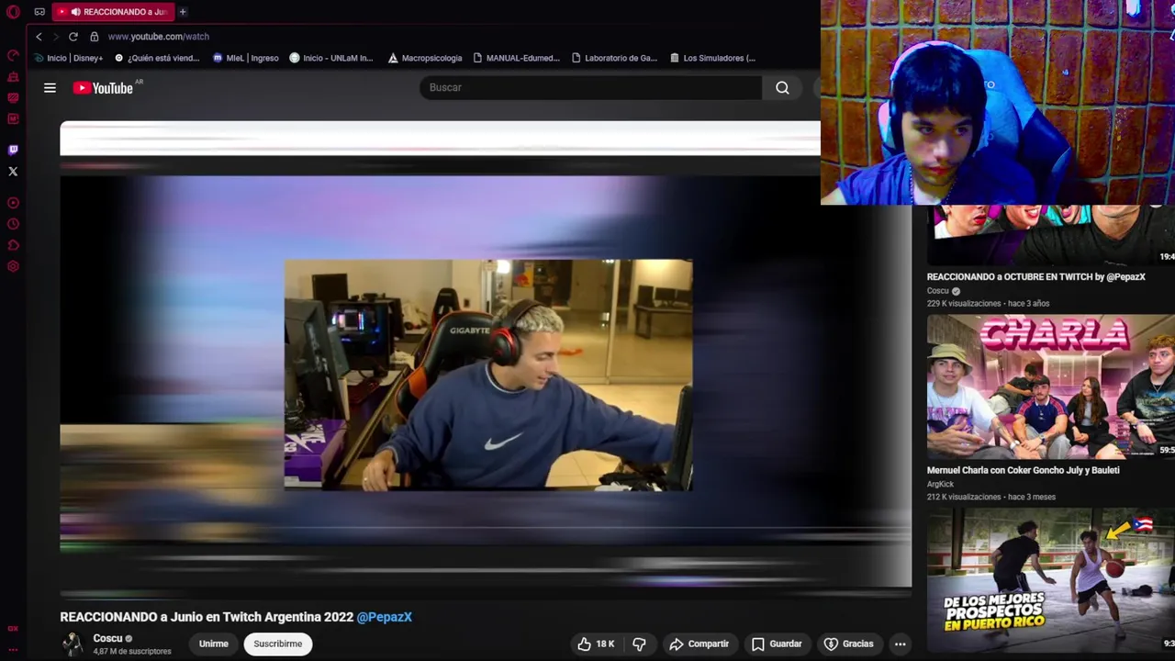Focus the Buscar search field
Screen dimensions: 1175x661
(x=590, y=87)
